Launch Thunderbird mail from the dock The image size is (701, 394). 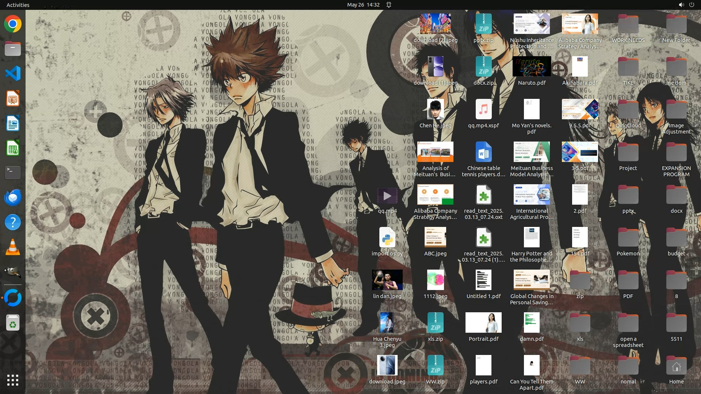(x=13, y=197)
